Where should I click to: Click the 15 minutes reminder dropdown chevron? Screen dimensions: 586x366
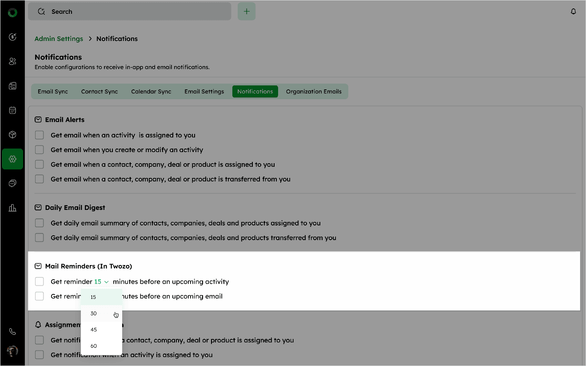click(x=107, y=282)
